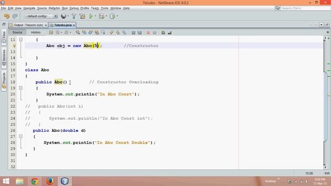This screenshot has height=186, width=331.
Task: Open Google Chrome from taskbar
Action: (35, 181)
